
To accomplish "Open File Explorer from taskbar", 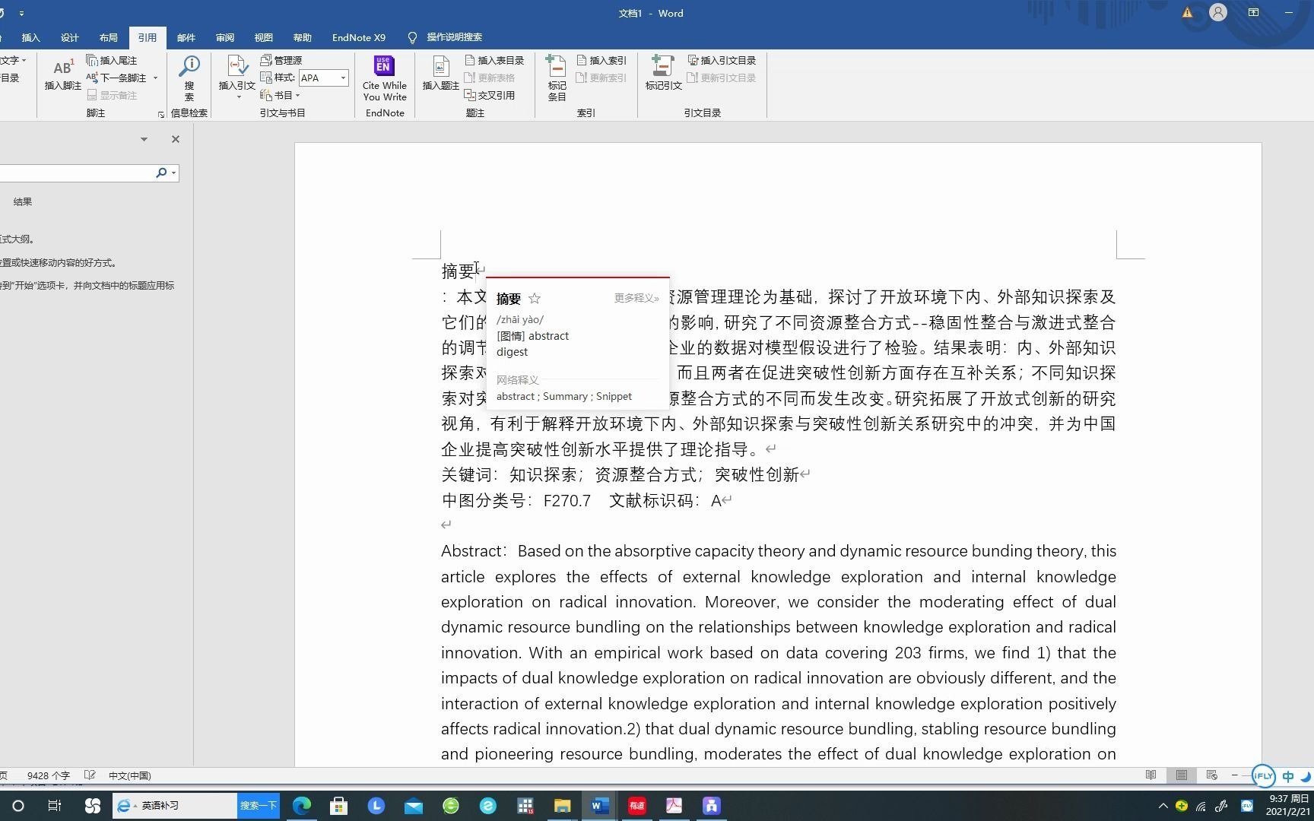I will (x=562, y=806).
